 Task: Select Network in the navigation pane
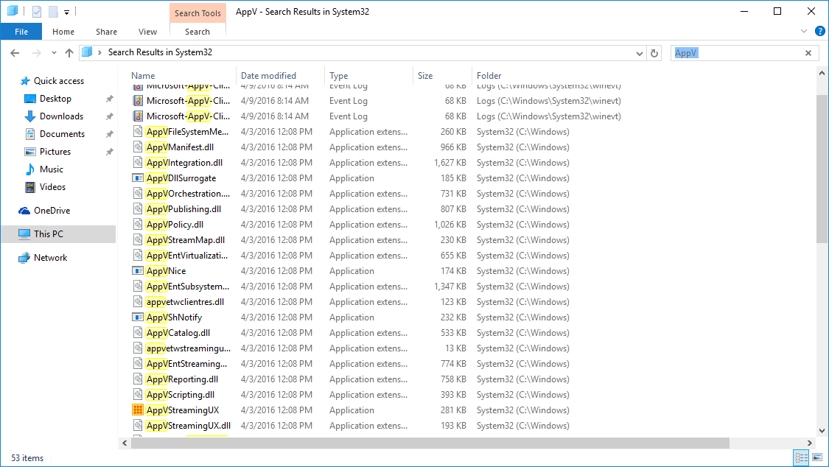pyautogui.click(x=50, y=258)
